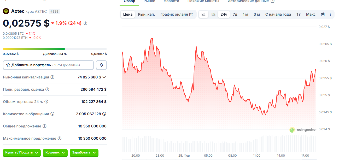The image size is (339, 160).
Task: Click the volume bars below the chart
Action: click(219, 143)
